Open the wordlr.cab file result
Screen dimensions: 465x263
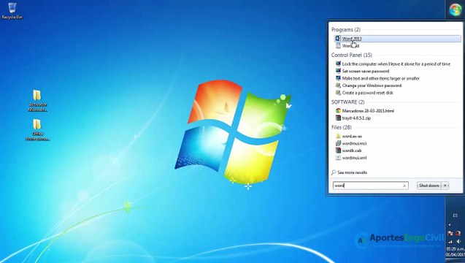click(x=348, y=150)
